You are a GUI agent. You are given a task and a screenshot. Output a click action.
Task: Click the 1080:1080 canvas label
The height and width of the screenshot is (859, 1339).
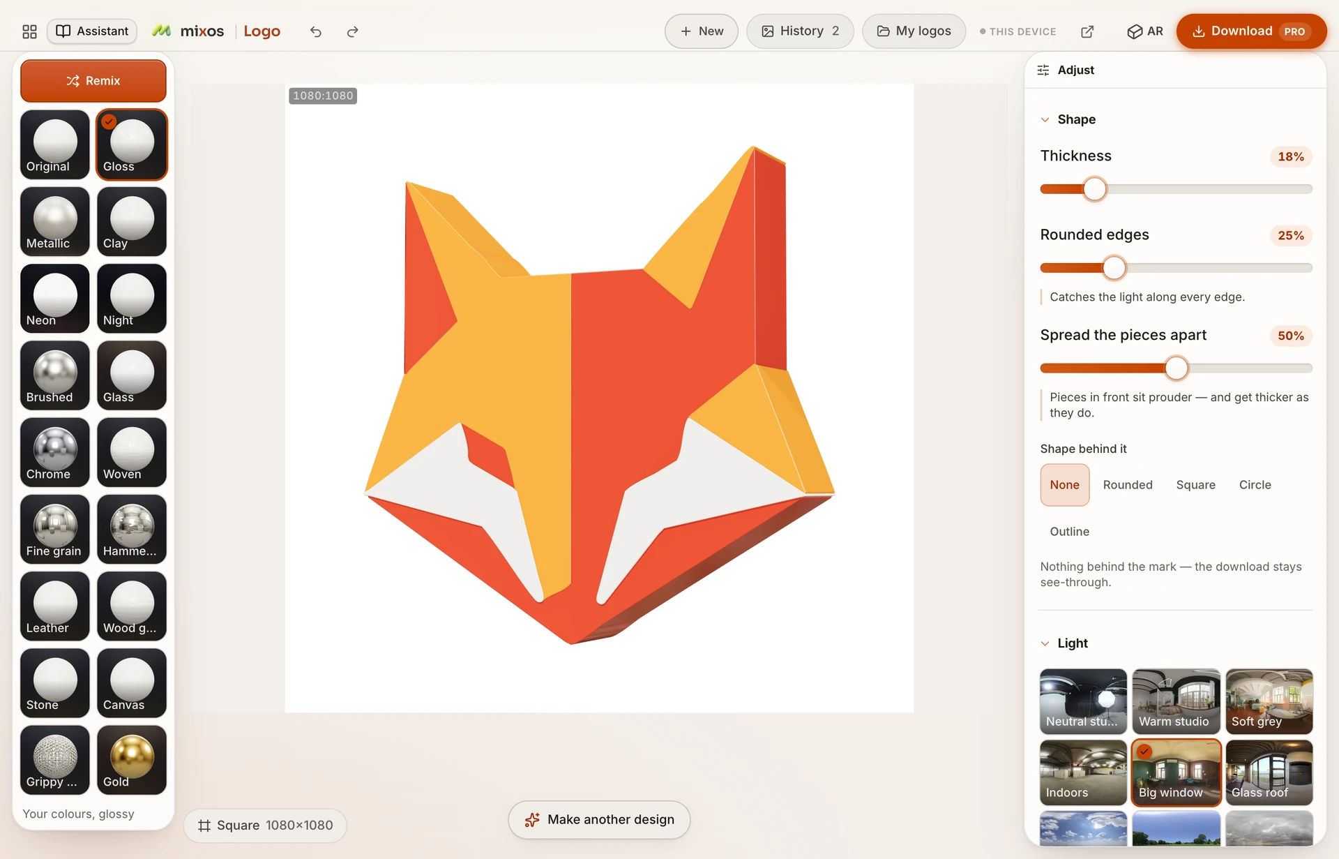click(x=323, y=96)
